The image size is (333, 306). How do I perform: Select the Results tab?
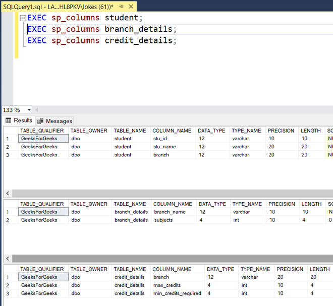(19, 120)
